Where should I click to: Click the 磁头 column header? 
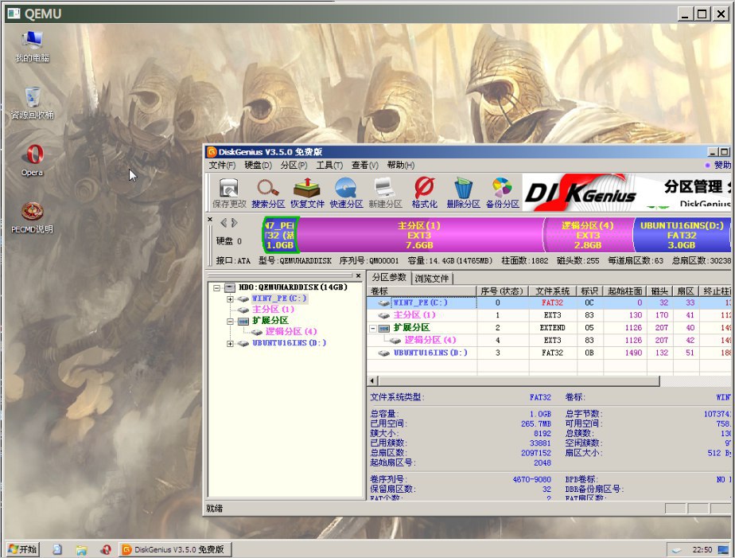click(x=660, y=291)
